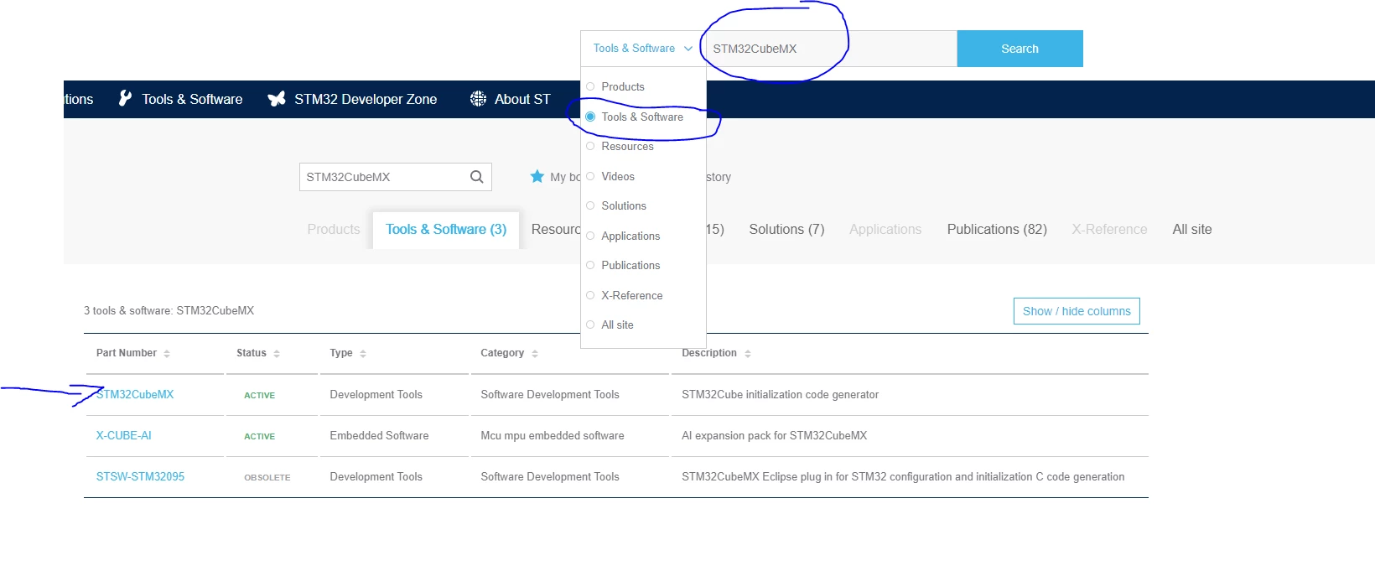Select the Publications radio option
1375x566 pixels.
(x=590, y=265)
